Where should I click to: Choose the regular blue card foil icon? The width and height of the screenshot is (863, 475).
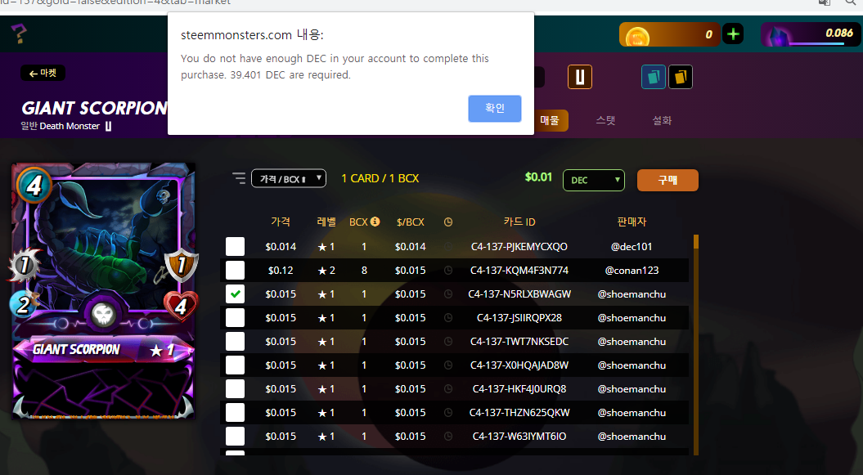point(654,77)
